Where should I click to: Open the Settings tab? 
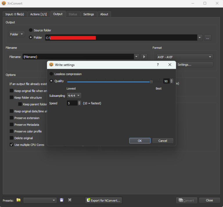(89, 14)
